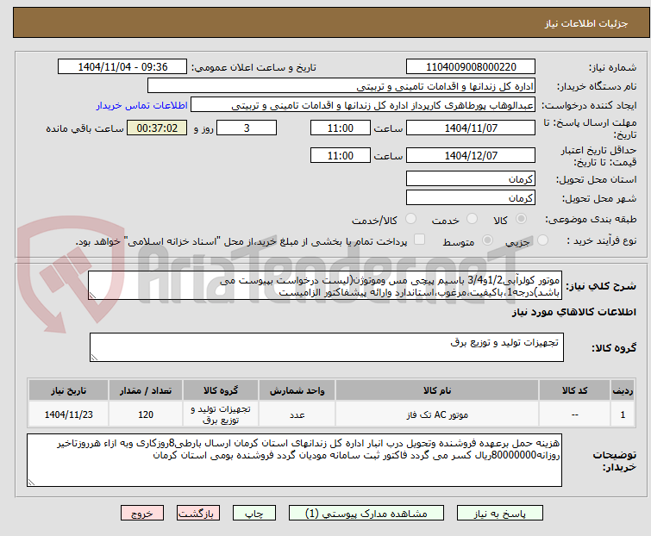Click the response deadline date 1404/11/07
Screen dimensions: 651x536
pyautogui.click(x=471, y=128)
